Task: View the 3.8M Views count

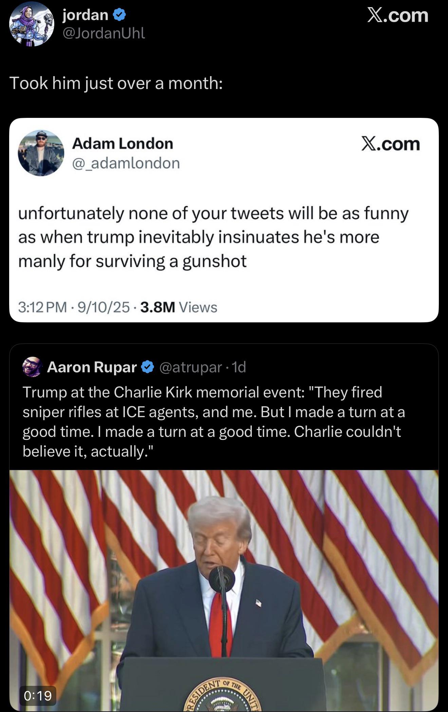Action: 179,307
